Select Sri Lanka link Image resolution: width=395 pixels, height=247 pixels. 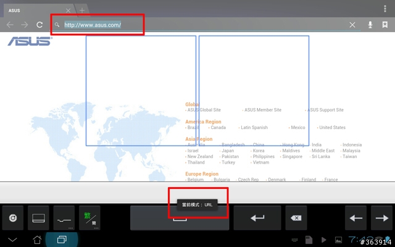point(321,156)
